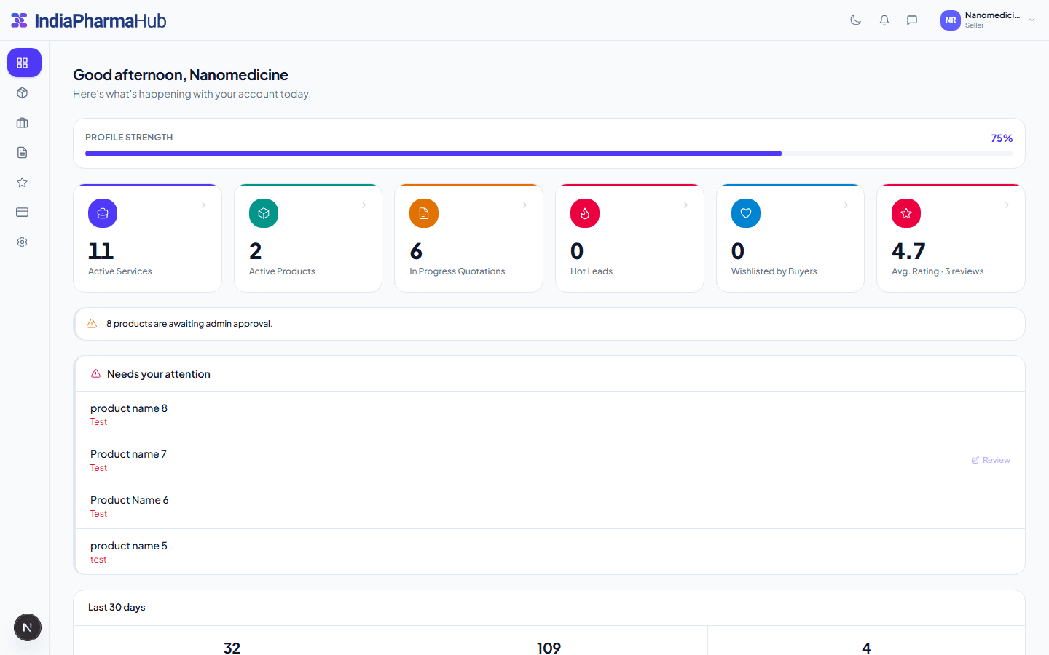Open the settings gear icon in sidebar

23,242
